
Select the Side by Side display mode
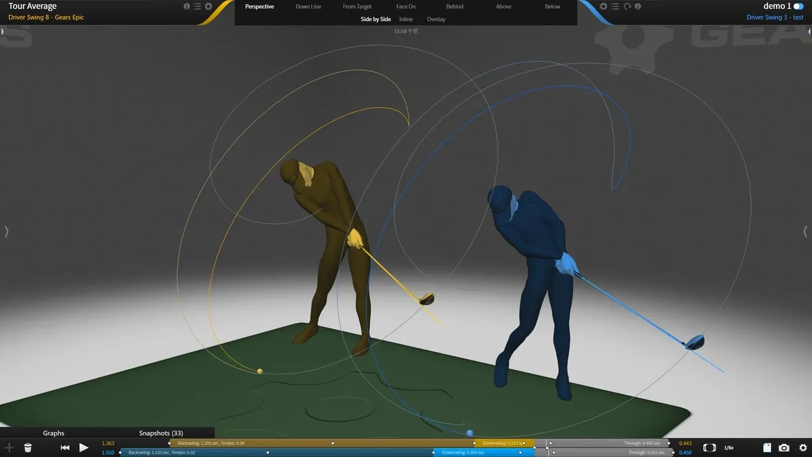pos(376,19)
